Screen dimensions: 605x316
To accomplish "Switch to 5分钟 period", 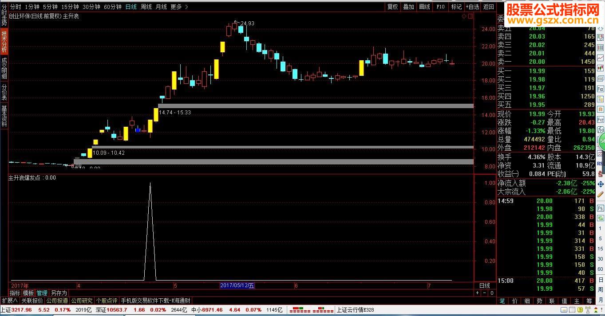I will (x=51, y=7).
